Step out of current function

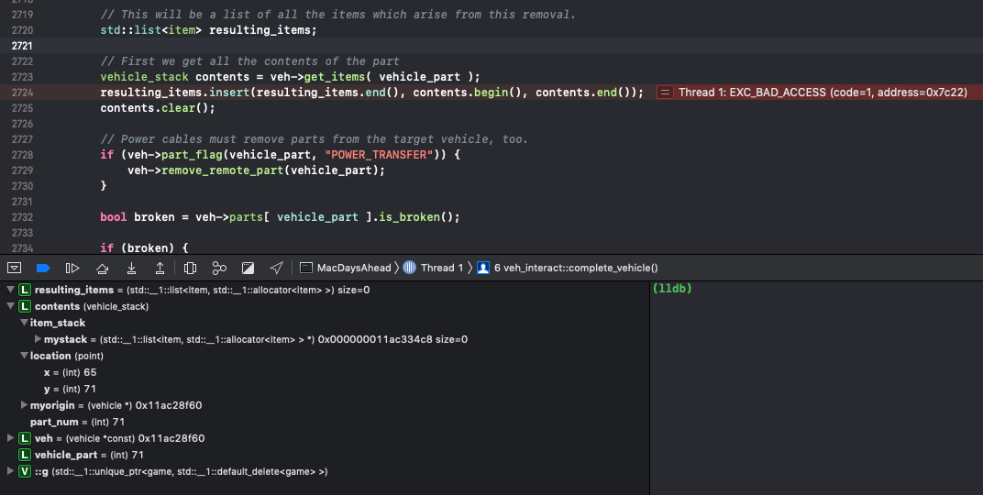pyautogui.click(x=160, y=269)
